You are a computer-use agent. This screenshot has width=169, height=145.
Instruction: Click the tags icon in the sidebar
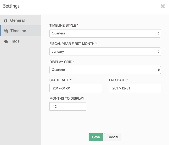pyautogui.click(x=6, y=41)
